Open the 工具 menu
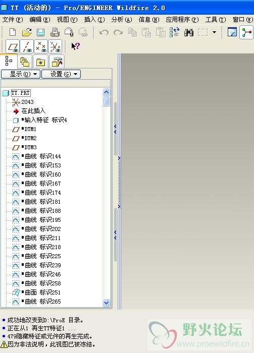Screen dimensions: 254x353 pyautogui.click(x=216, y=20)
